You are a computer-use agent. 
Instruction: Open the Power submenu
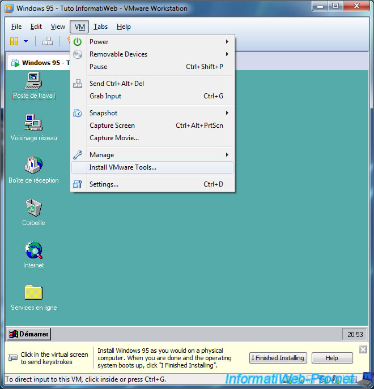[x=152, y=42]
